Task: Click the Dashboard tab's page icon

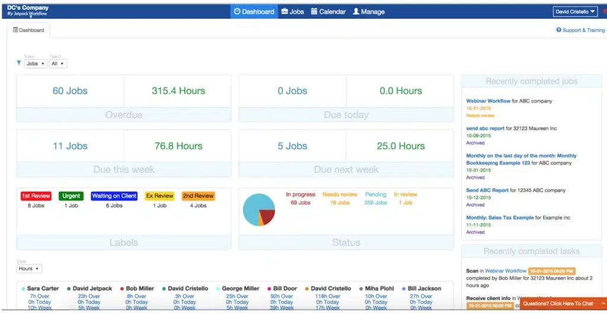Action: [x=16, y=30]
